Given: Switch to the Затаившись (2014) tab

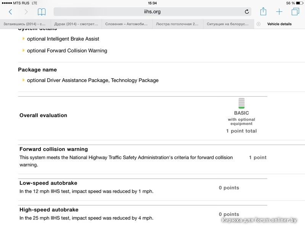Looking at the screenshot, I should tap(25, 24).
